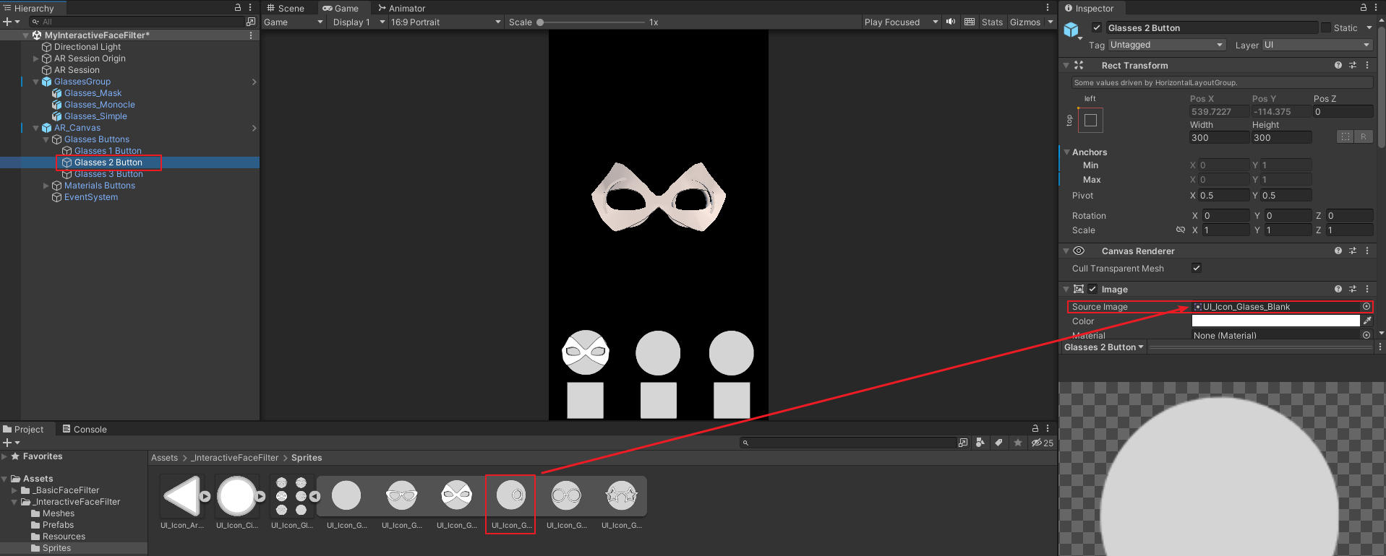This screenshot has width=1386, height=556.
Task: Toggle constrained proportions scale link
Action: [x=1181, y=230]
